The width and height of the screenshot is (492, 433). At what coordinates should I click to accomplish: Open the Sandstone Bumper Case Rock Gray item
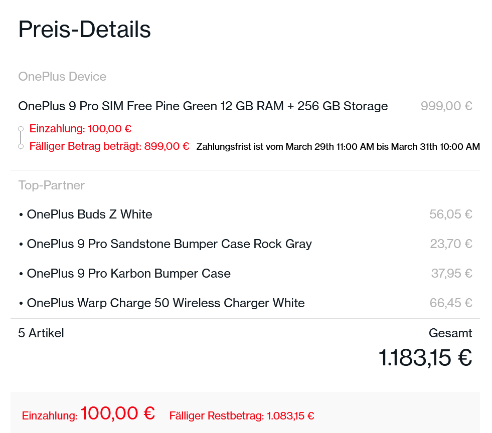(169, 244)
